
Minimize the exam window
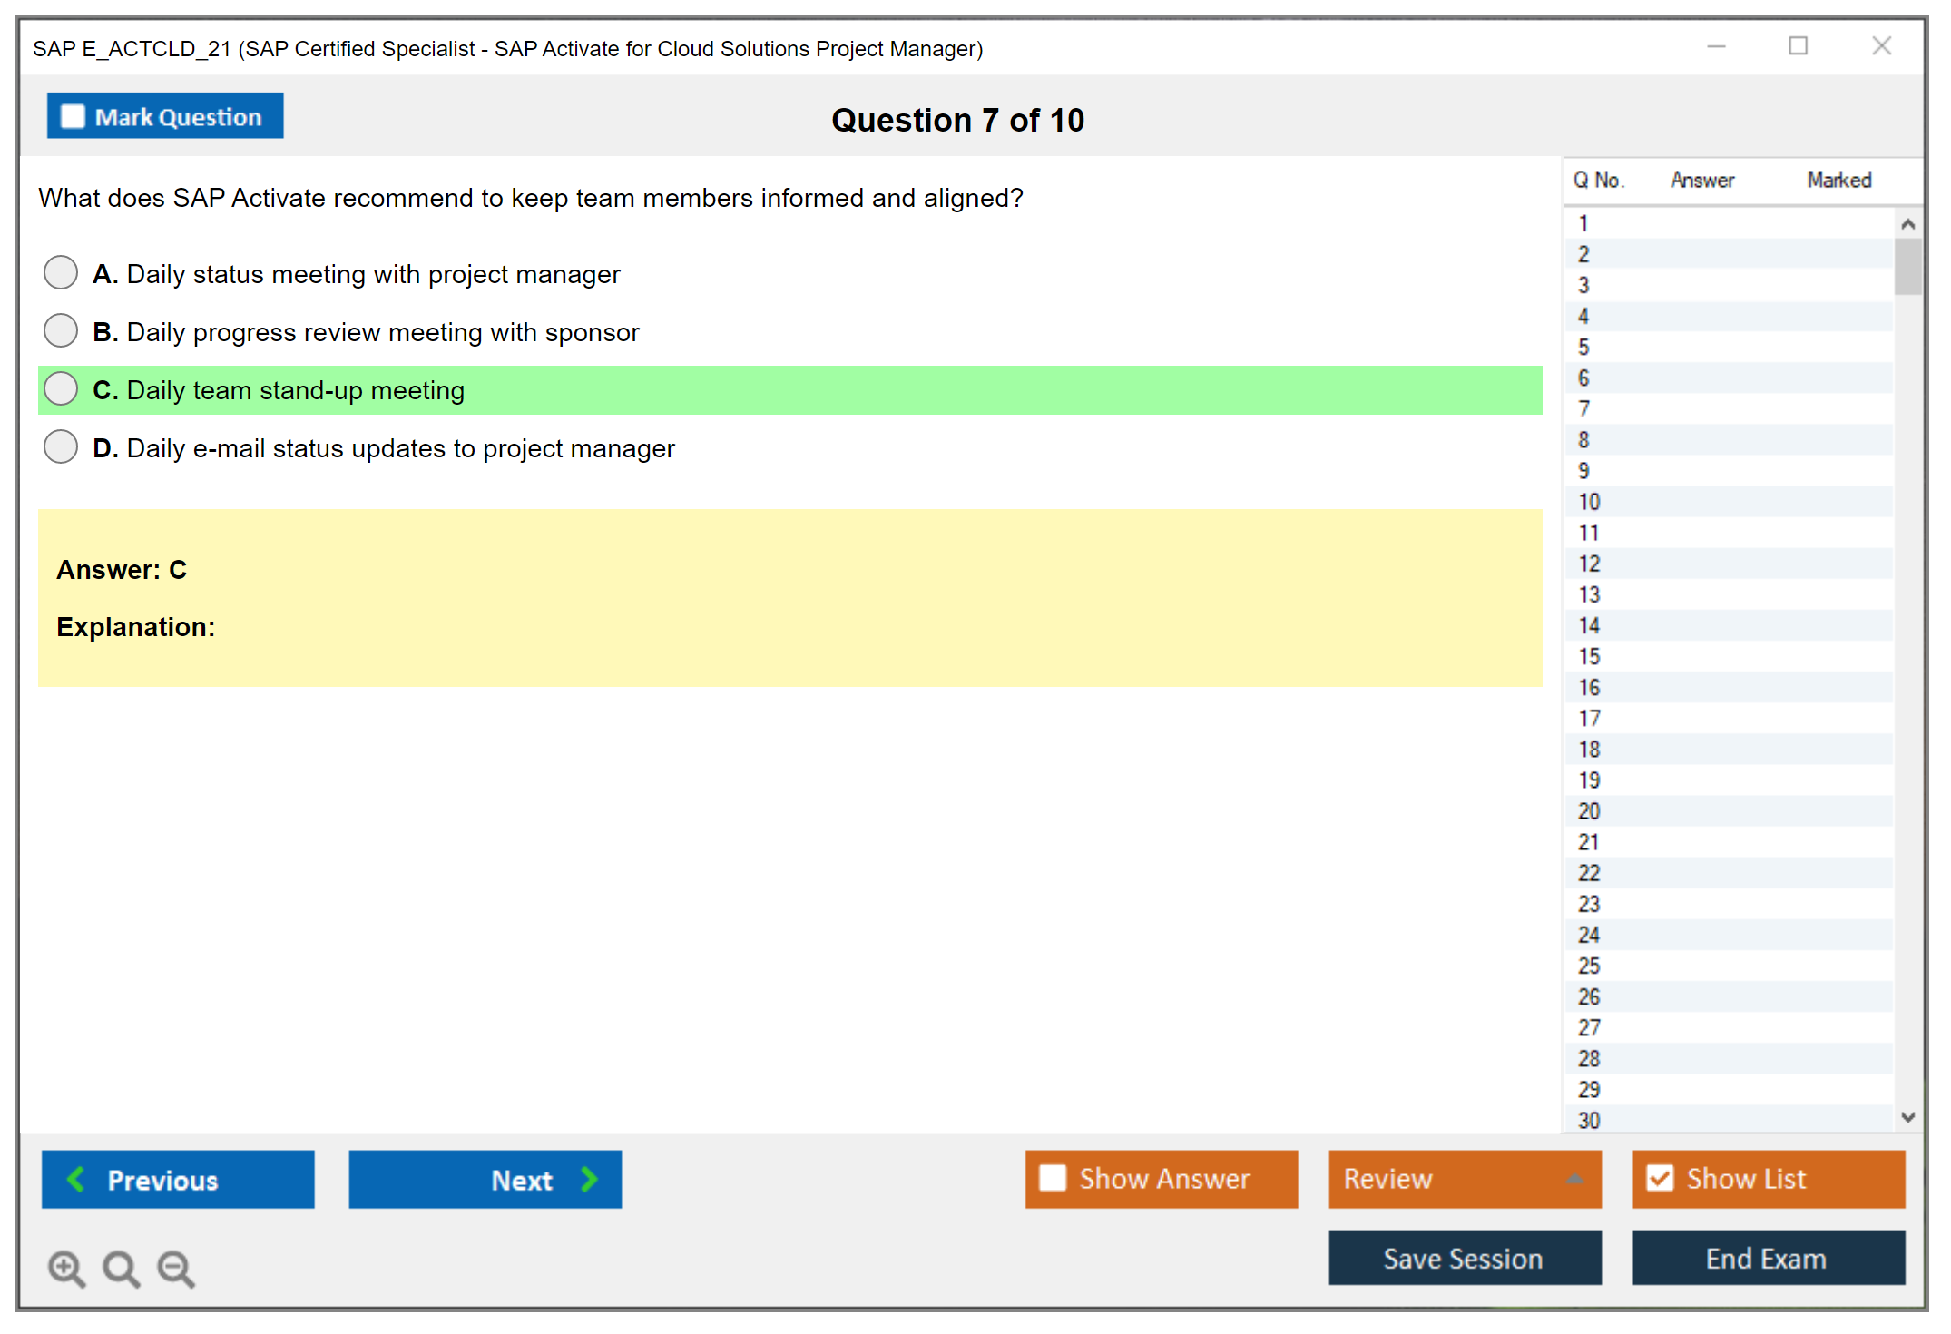point(1716,46)
